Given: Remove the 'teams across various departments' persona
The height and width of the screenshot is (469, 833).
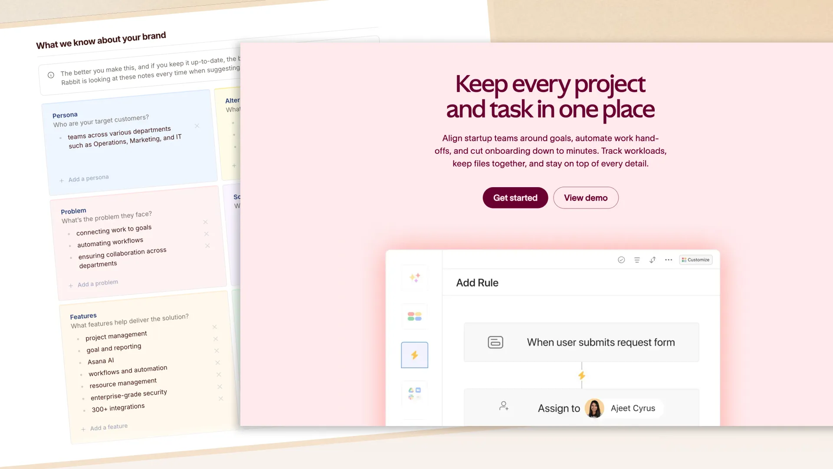Looking at the screenshot, I should pos(197,126).
